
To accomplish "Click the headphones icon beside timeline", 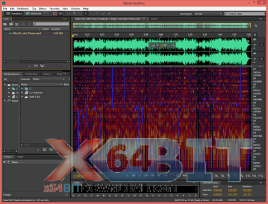I will coord(255,34).
